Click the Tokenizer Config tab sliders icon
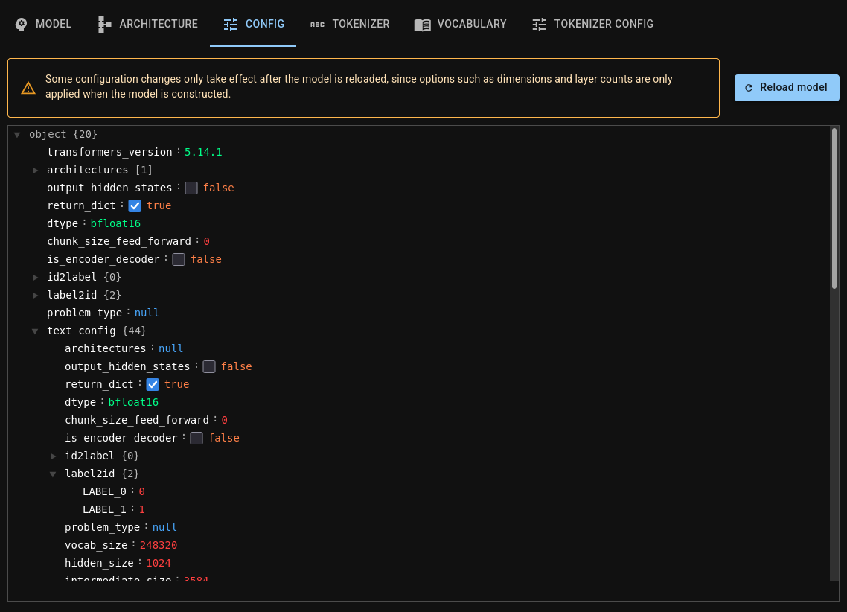Image resolution: width=847 pixels, height=612 pixels. [x=539, y=25]
